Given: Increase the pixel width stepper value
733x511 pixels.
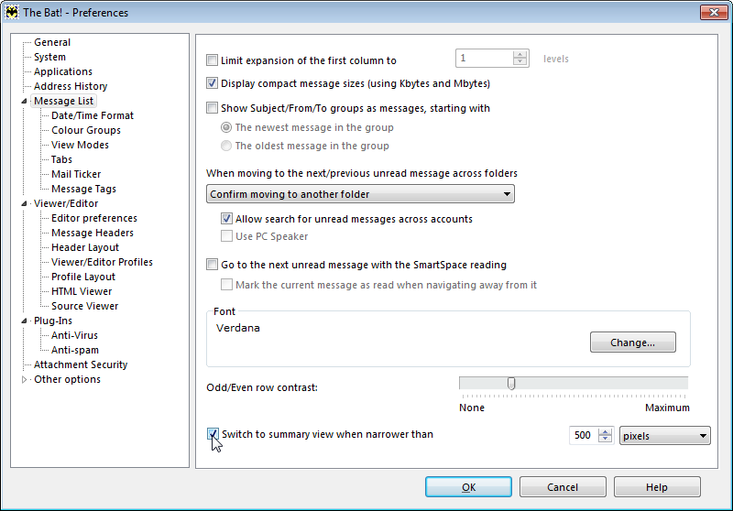Looking at the screenshot, I should click(605, 431).
